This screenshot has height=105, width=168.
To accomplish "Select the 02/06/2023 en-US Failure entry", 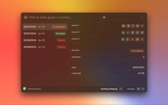I will coord(45,47).
